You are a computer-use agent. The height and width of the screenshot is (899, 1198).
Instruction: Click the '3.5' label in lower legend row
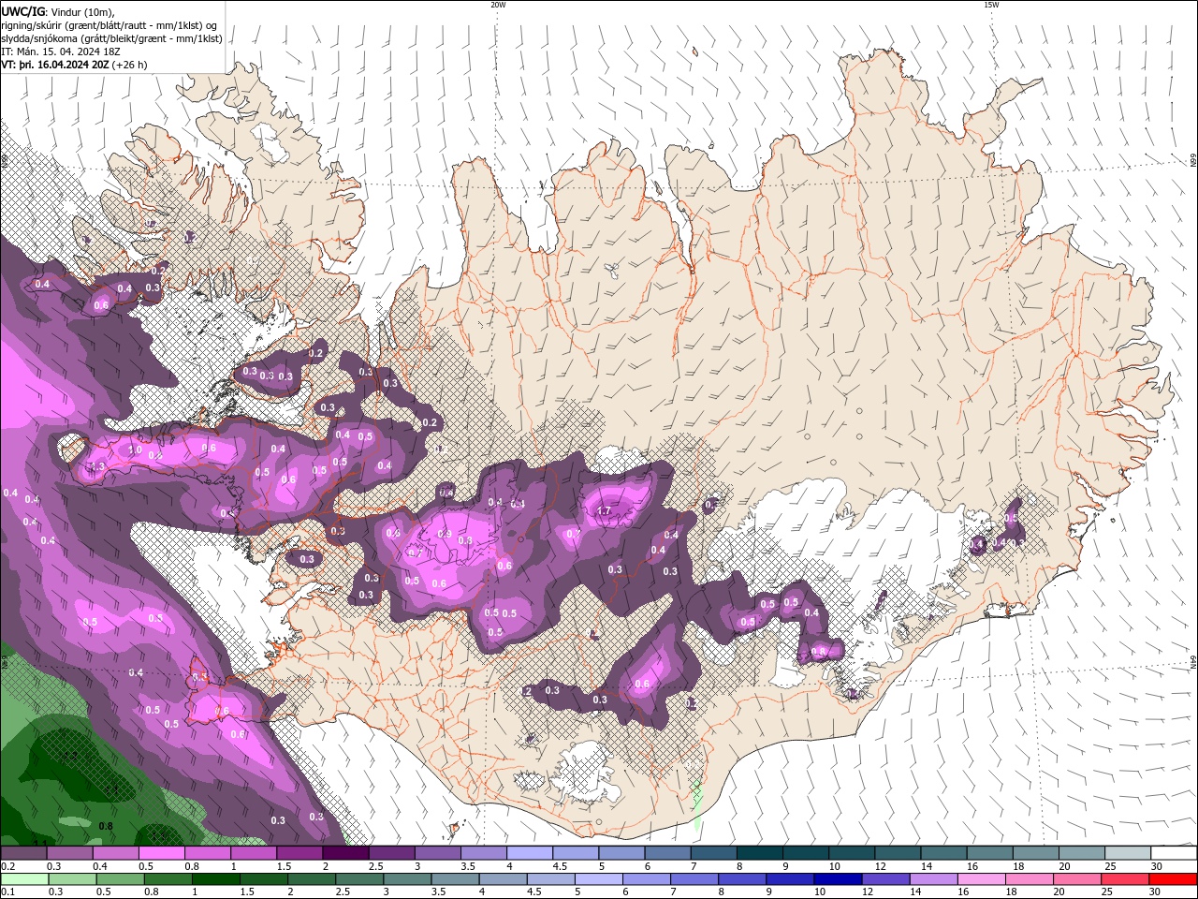(x=438, y=892)
